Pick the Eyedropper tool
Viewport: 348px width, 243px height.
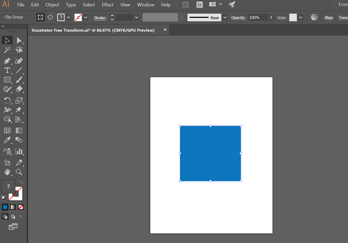click(x=7, y=140)
